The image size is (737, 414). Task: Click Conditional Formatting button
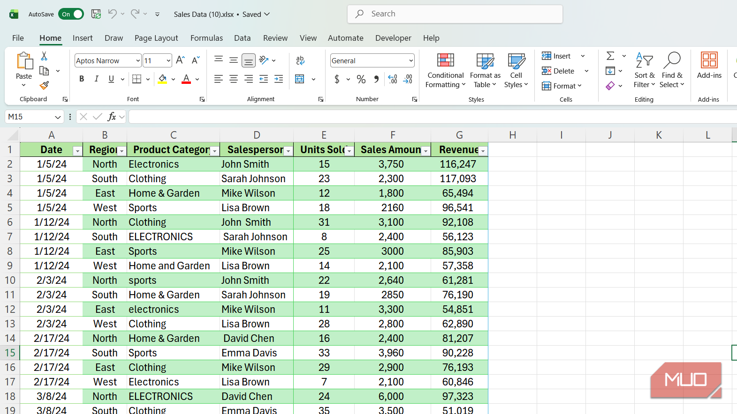445,70
